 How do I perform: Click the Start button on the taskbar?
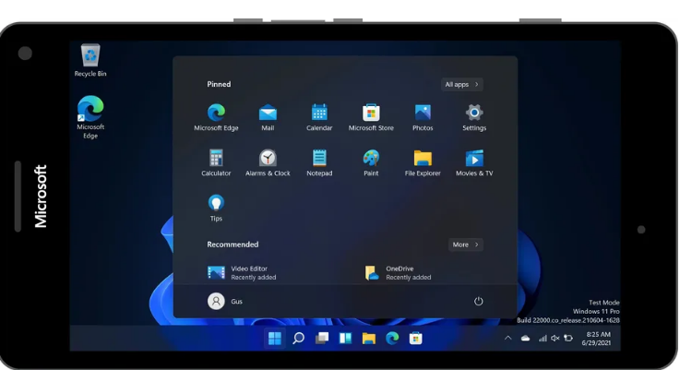(275, 338)
